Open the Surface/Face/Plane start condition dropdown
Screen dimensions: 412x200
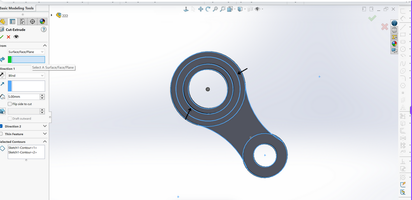[26, 52]
